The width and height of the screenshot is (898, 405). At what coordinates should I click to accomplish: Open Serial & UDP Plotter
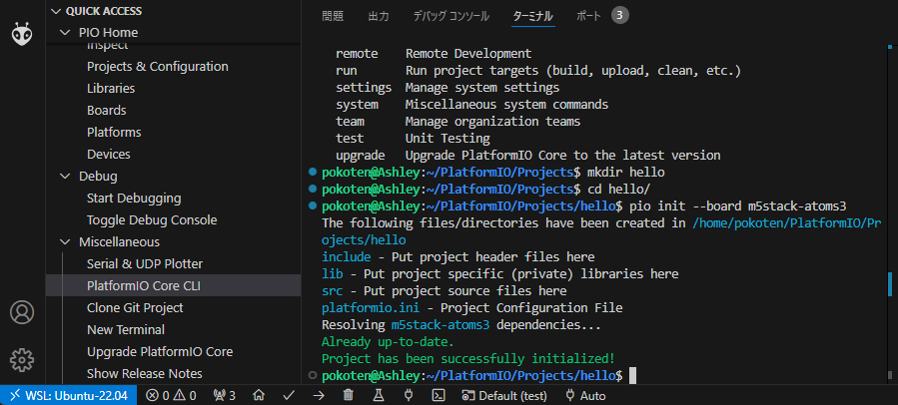coord(145,263)
